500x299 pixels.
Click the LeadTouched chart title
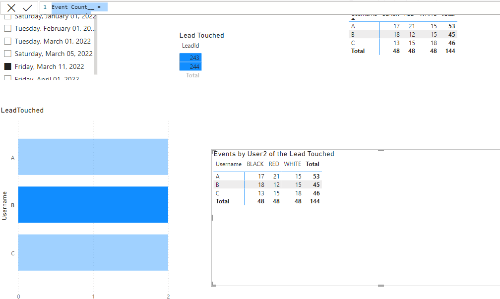22,110
